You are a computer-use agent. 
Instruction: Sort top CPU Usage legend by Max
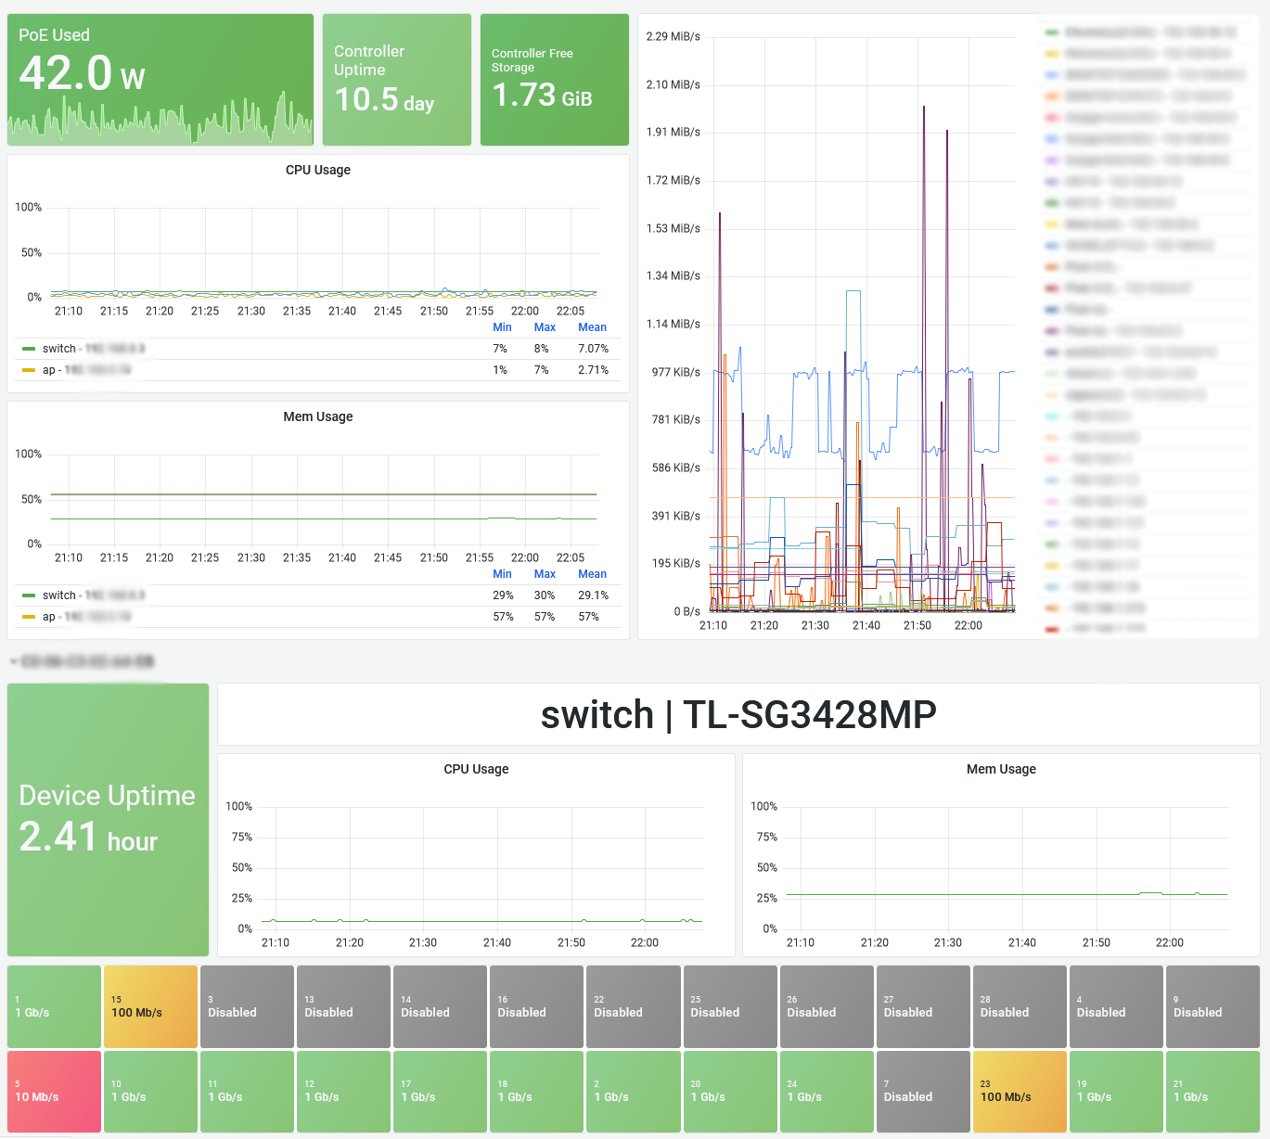click(x=545, y=327)
